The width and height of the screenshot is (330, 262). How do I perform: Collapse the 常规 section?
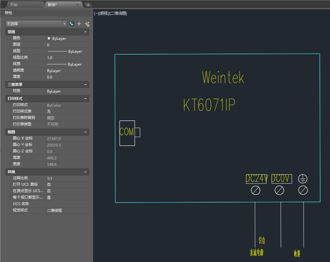(x=85, y=32)
